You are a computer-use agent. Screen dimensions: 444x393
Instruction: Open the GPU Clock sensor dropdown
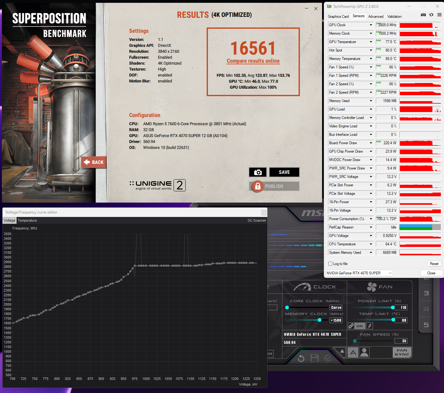371,25
